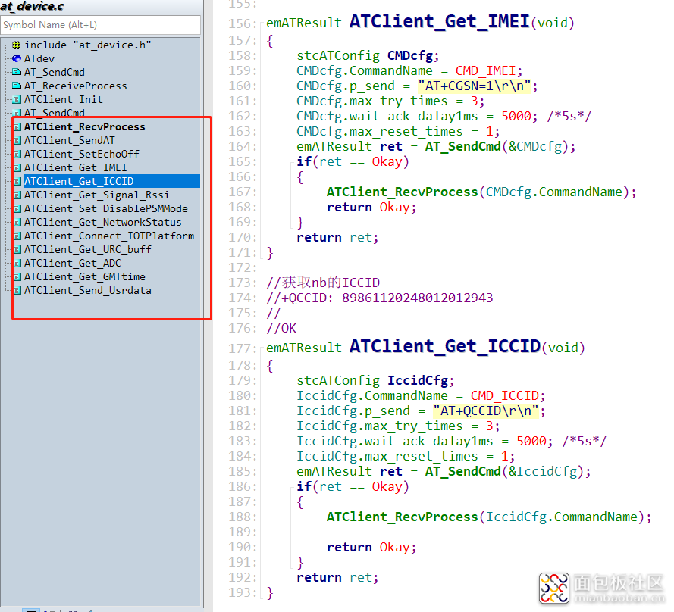Viewport: 674px width, 612px height.
Task: Jump to ATClient_Get_URC_buff symbol
Action: click(x=88, y=249)
